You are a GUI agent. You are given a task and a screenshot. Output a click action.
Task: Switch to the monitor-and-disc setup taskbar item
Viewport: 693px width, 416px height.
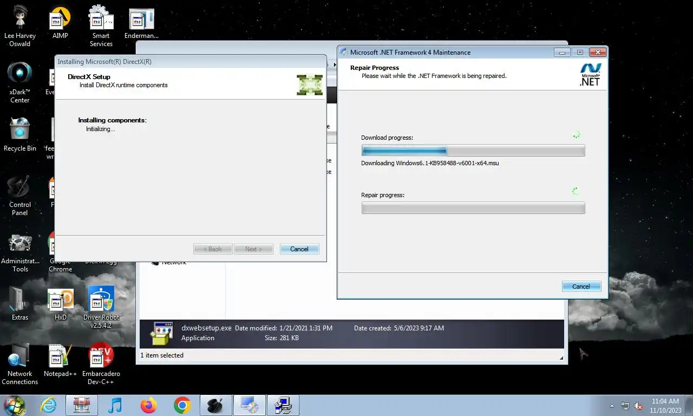tap(250, 405)
